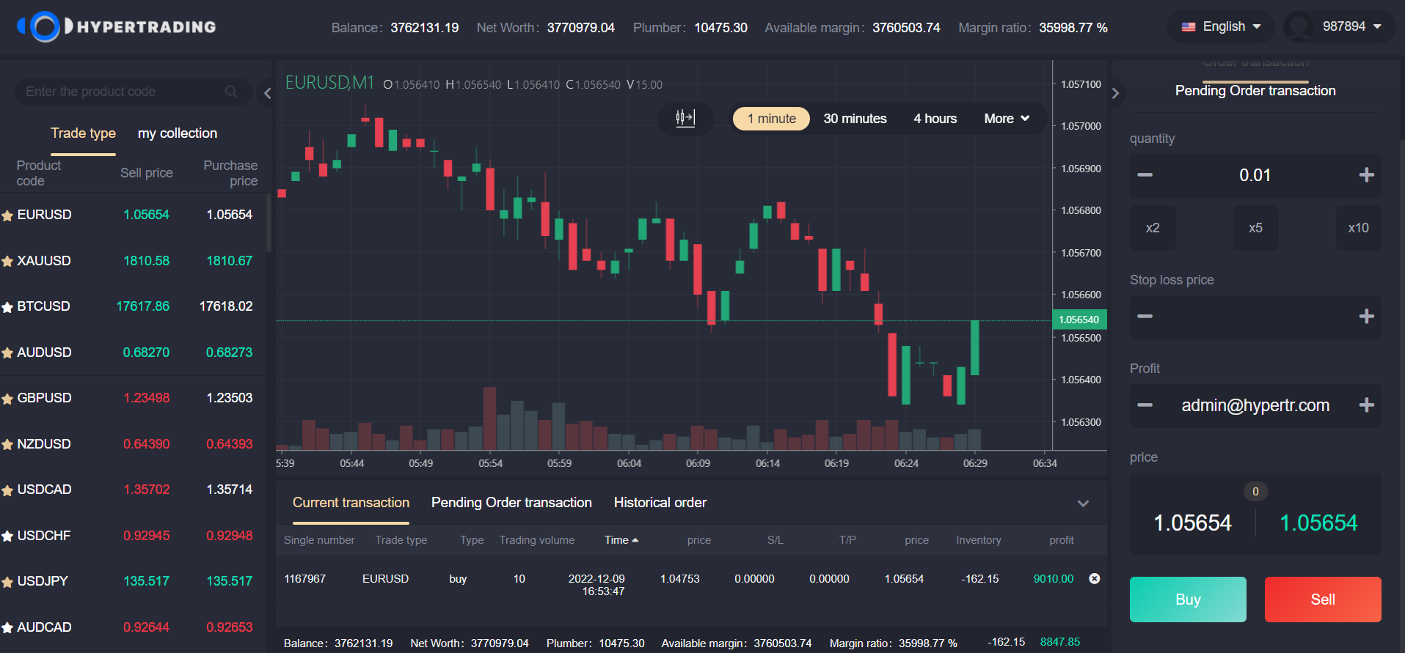Open the English language dropdown
The height and width of the screenshot is (653, 1405).
pyautogui.click(x=1221, y=27)
